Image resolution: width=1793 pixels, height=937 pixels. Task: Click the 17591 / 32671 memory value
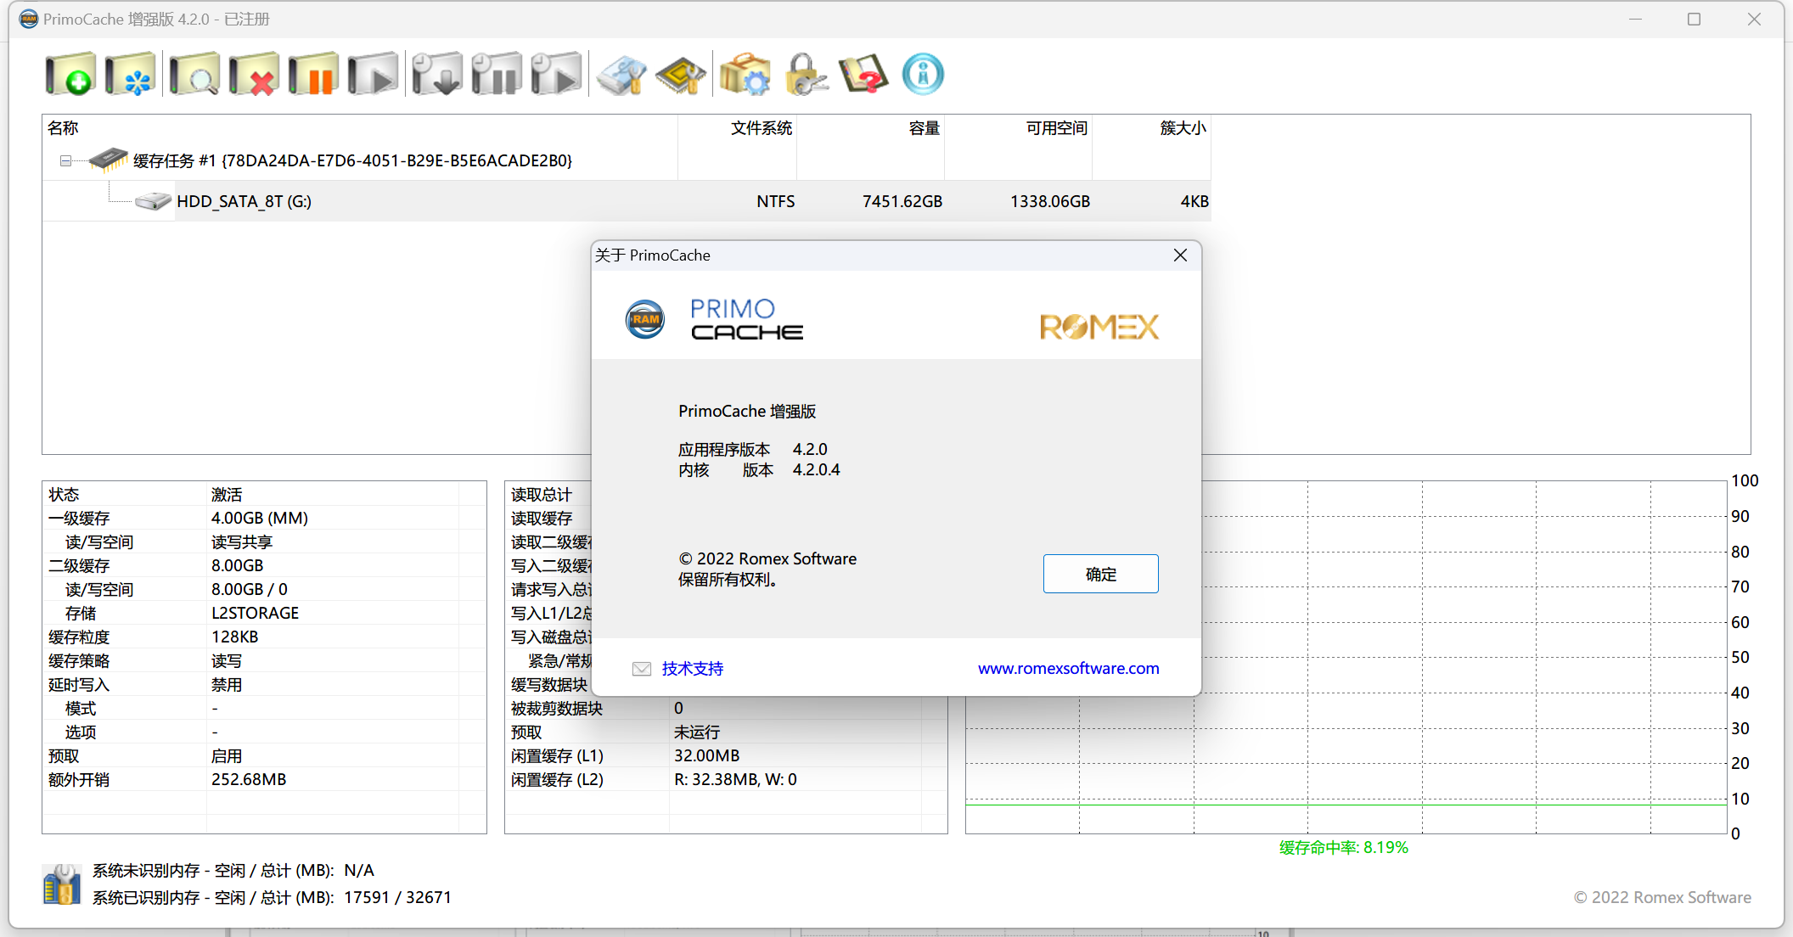click(398, 897)
